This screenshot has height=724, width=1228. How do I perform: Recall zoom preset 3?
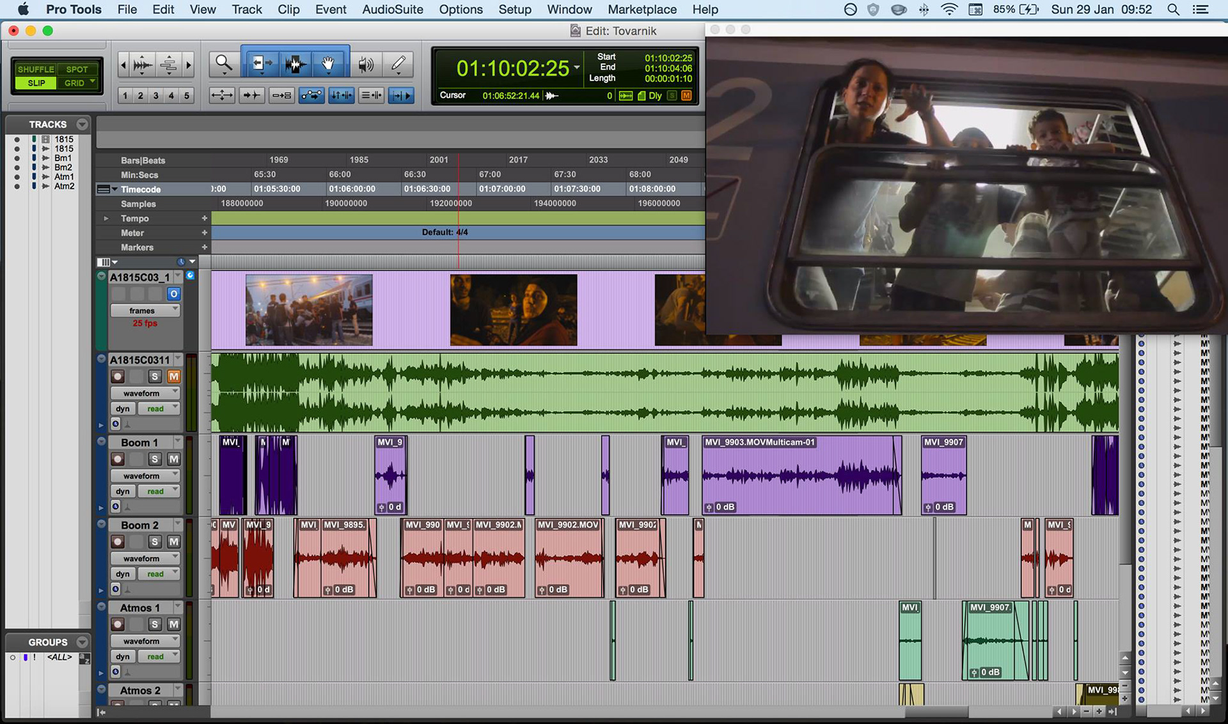pos(155,96)
